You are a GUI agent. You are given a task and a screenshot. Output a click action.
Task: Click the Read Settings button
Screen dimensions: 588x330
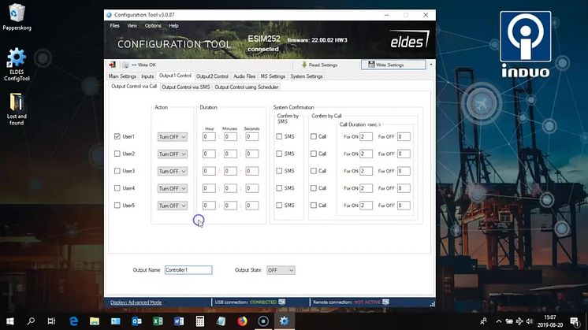coord(319,65)
